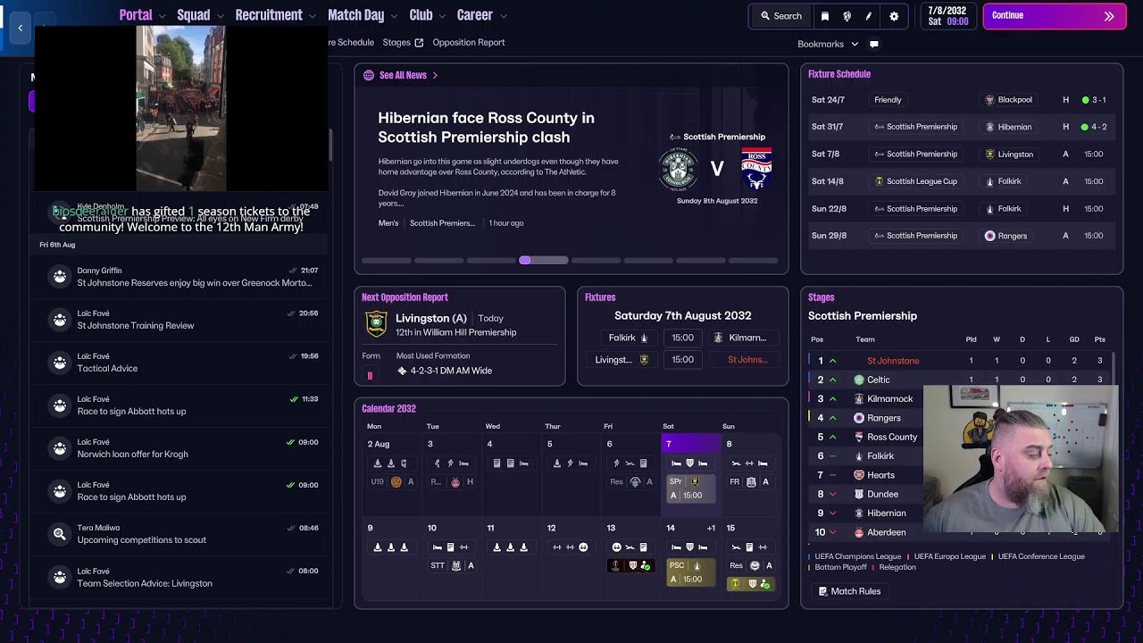The image size is (1143, 643).
Task: Click the Celtic badge in league table
Action: click(x=859, y=380)
